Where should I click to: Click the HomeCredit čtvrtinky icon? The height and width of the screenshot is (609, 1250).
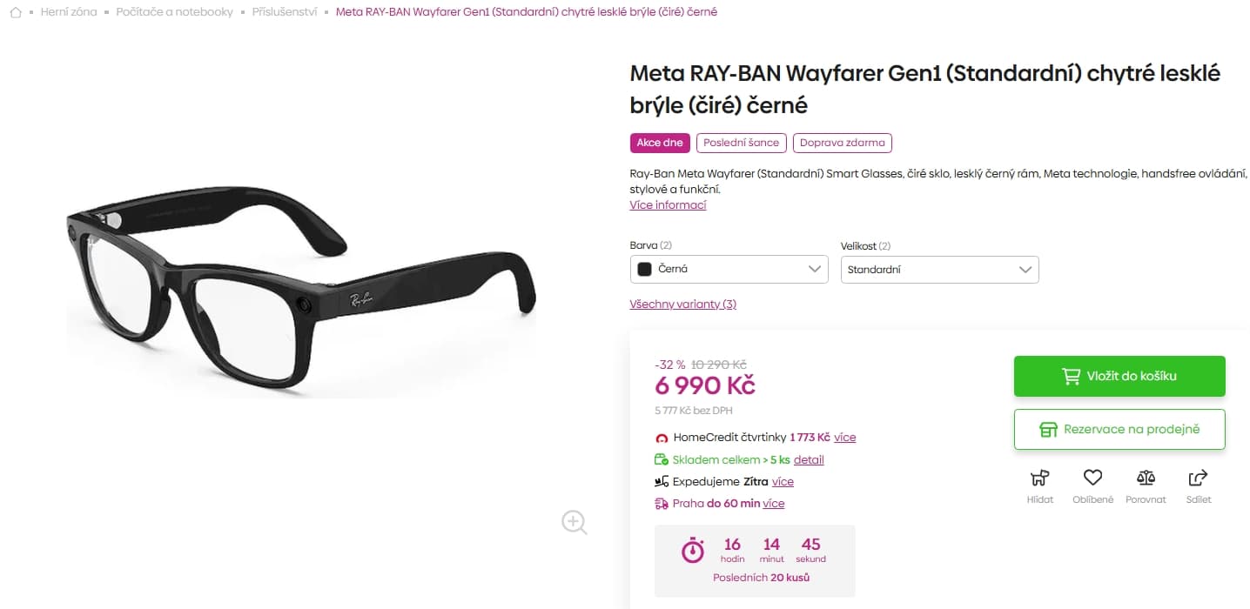(x=662, y=438)
